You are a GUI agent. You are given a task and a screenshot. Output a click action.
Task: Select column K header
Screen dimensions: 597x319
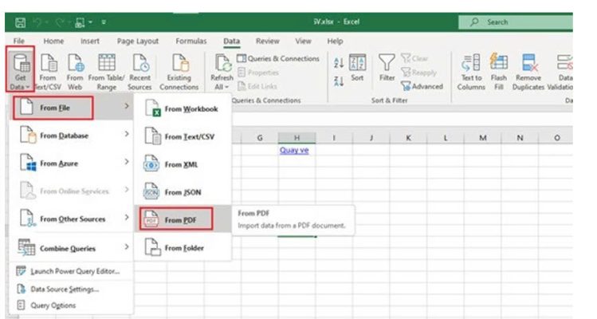pyautogui.click(x=408, y=138)
